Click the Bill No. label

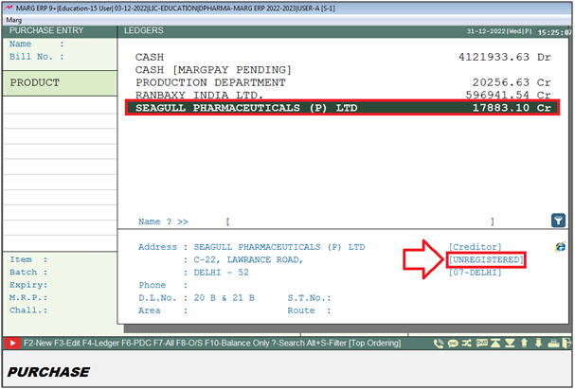(31, 57)
